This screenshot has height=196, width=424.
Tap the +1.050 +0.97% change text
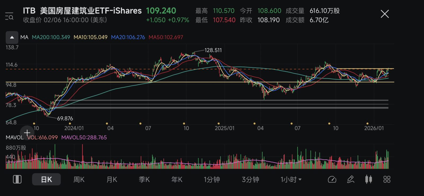pos(167,20)
